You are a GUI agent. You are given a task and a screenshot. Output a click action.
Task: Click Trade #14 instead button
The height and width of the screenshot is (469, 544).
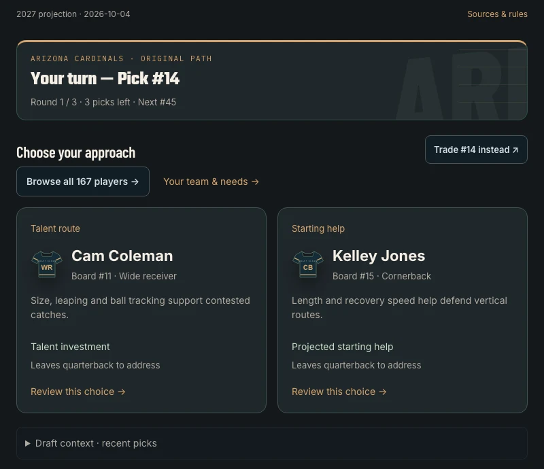click(476, 150)
